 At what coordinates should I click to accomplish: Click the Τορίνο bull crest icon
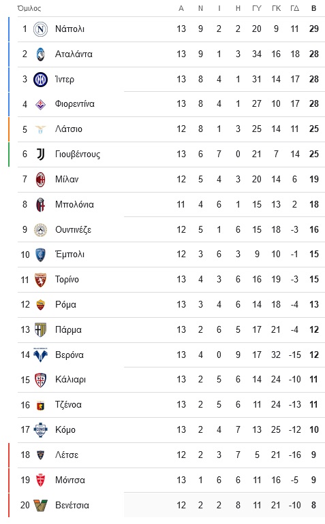(40, 280)
